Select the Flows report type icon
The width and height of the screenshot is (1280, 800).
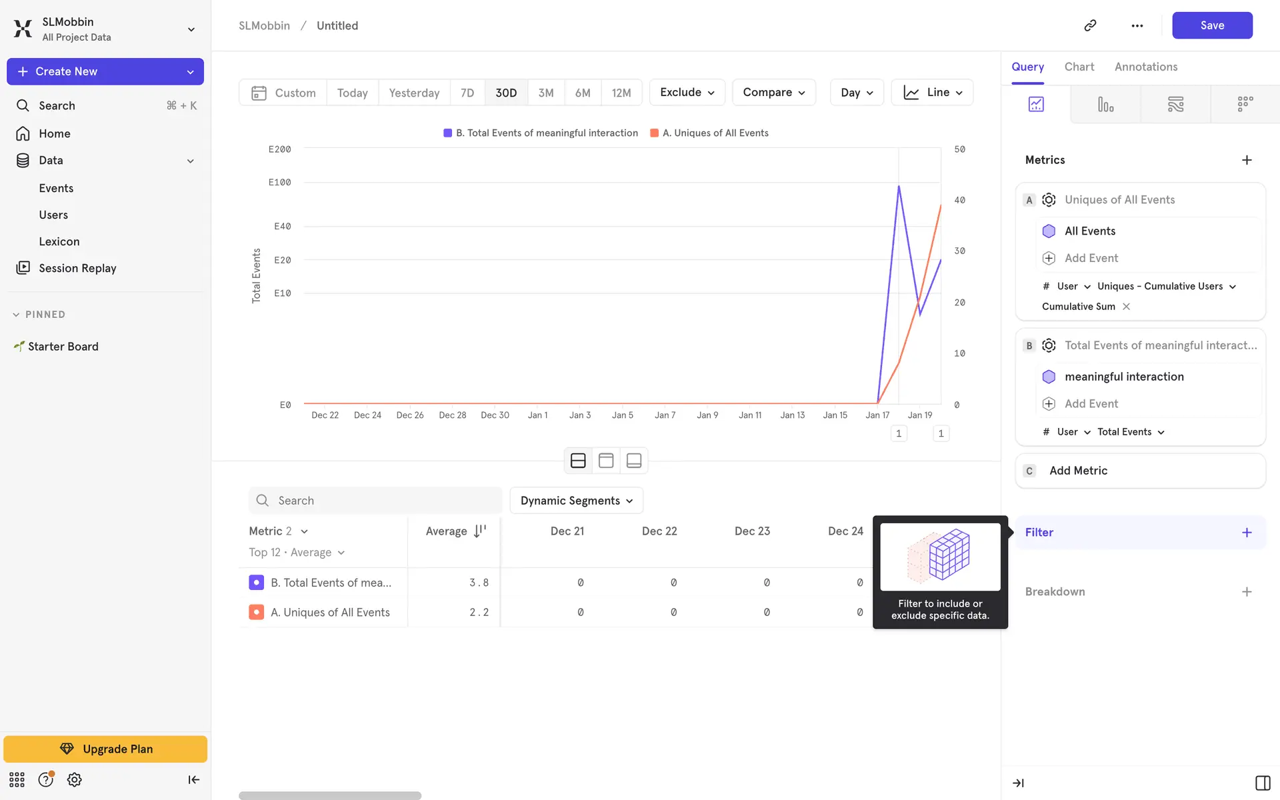pyautogui.click(x=1175, y=104)
